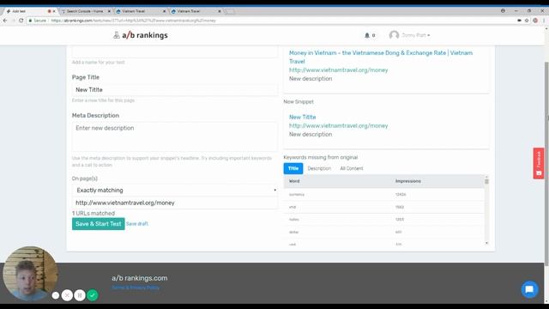Viewport: 549px width, 309px height.
Task: Open the notifications bell icon
Action: (x=367, y=35)
